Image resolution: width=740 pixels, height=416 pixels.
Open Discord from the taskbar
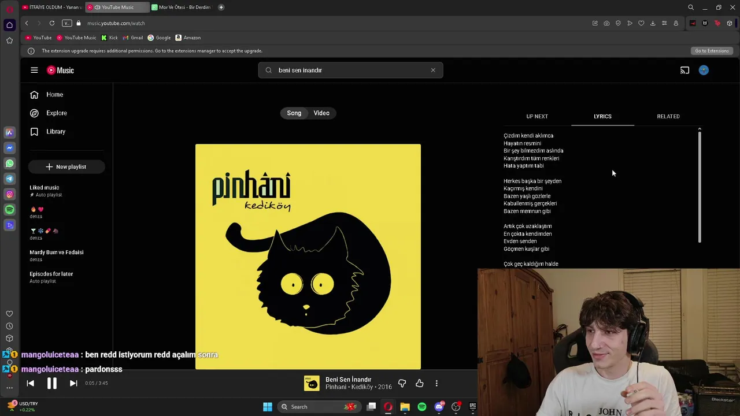tap(439, 407)
